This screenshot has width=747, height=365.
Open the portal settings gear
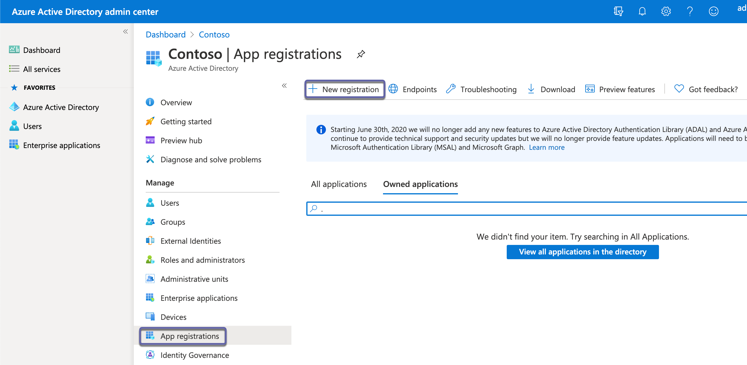[x=666, y=12]
